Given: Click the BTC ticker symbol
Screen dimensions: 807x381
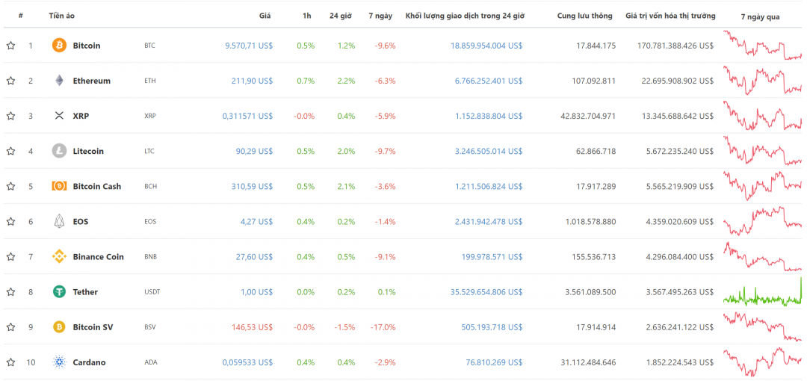Looking at the screenshot, I should tap(149, 46).
